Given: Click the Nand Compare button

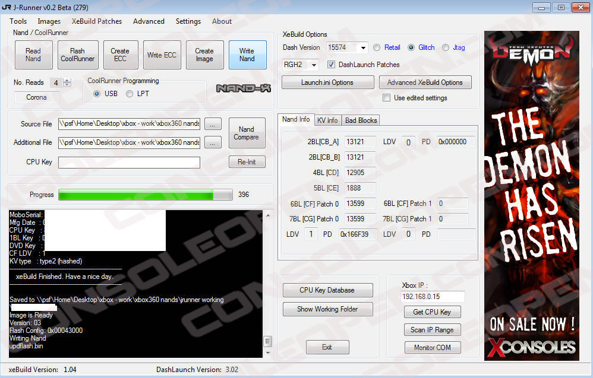Looking at the screenshot, I should pyautogui.click(x=247, y=133).
